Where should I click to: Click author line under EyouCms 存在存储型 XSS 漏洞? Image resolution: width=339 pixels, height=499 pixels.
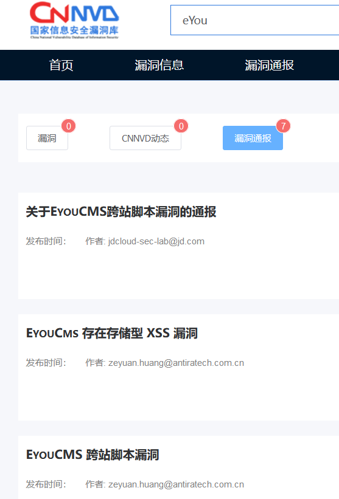[165, 363]
